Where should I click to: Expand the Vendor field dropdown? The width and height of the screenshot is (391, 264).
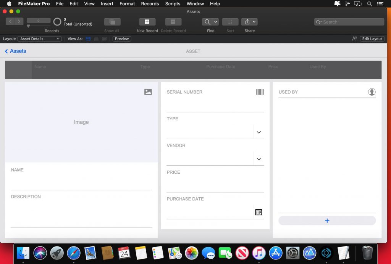[x=259, y=158]
